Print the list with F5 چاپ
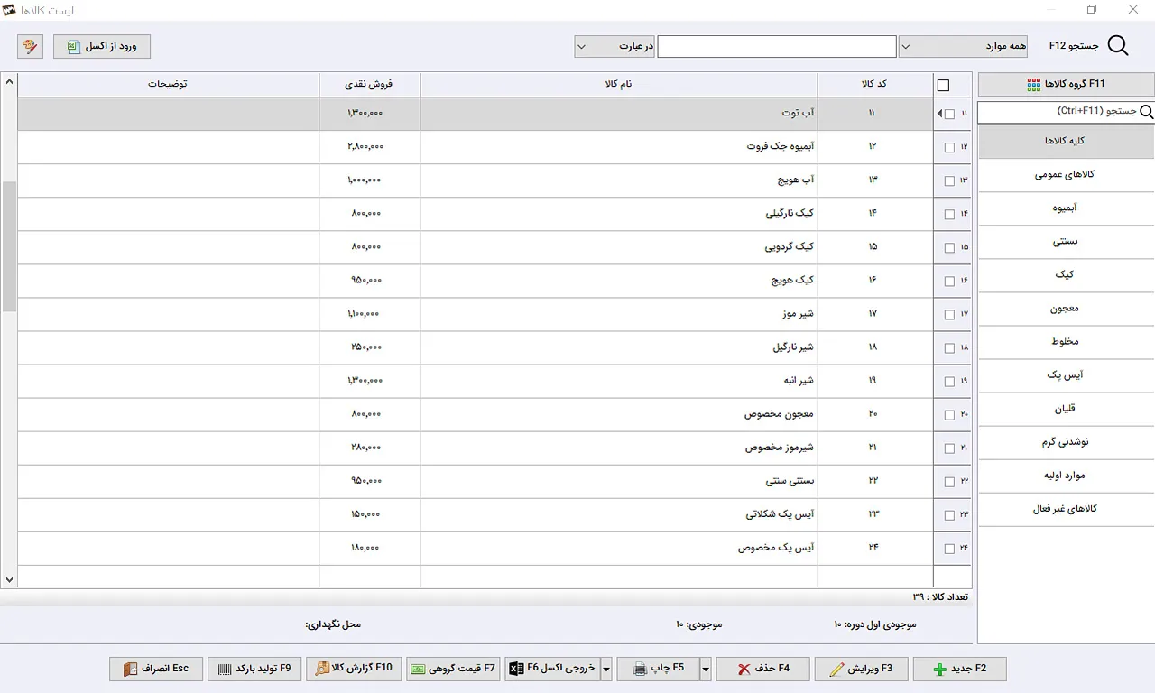The height and width of the screenshot is (693, 1155). coord(658,669)
